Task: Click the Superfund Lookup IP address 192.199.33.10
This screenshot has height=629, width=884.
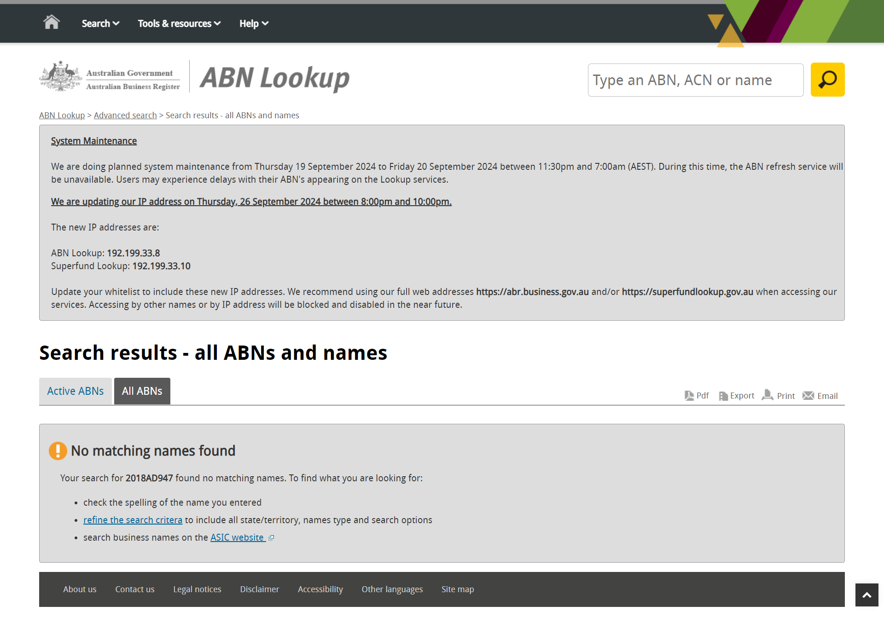Action: pyautogui.click(x=162, y=266)
